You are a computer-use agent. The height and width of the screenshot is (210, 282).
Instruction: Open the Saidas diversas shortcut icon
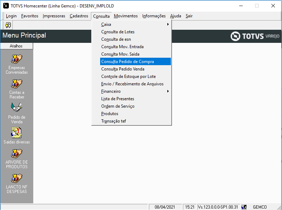click(x=17, y=132)
